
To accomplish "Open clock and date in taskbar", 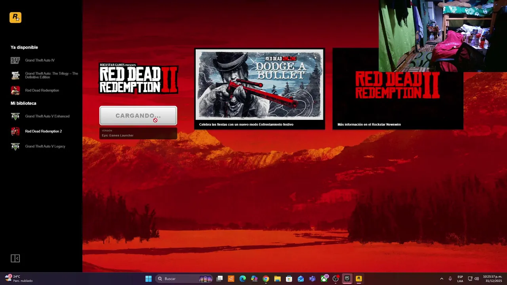I will click(x=492, y=279).
